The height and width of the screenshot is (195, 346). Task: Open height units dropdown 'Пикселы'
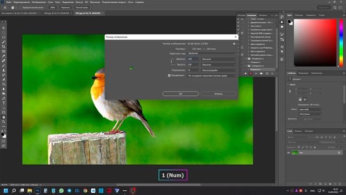click(x=218, y=64)
